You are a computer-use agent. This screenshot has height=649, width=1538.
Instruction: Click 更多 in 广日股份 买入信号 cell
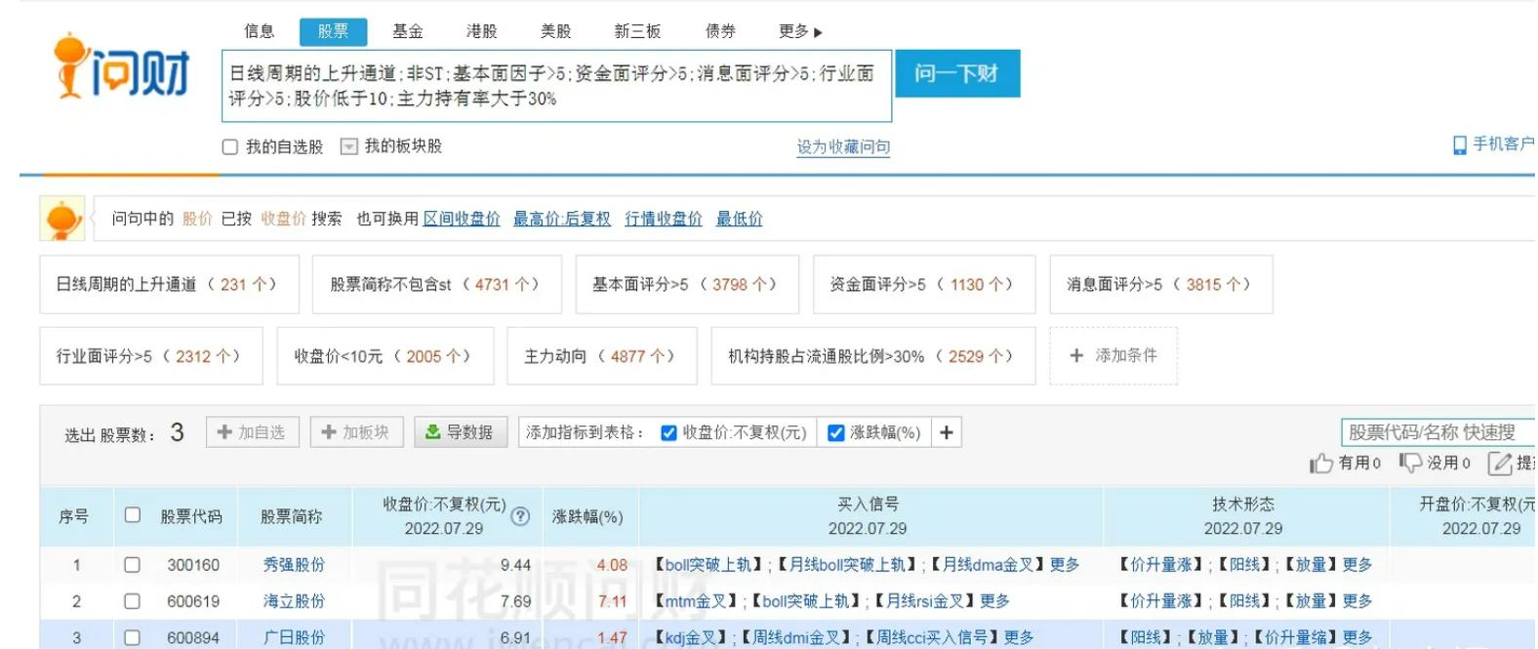tap(1018, 637)
